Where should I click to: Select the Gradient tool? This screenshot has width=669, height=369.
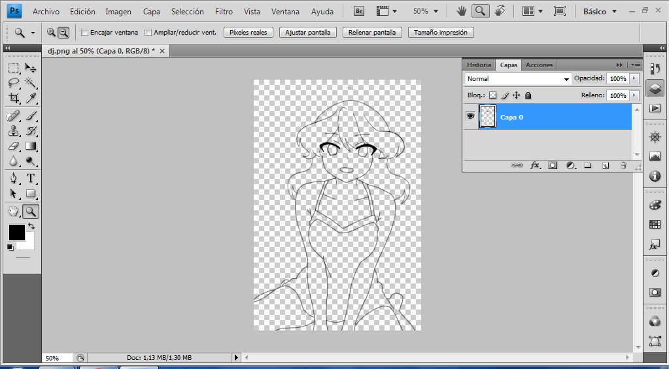click(x=30, y=146)
